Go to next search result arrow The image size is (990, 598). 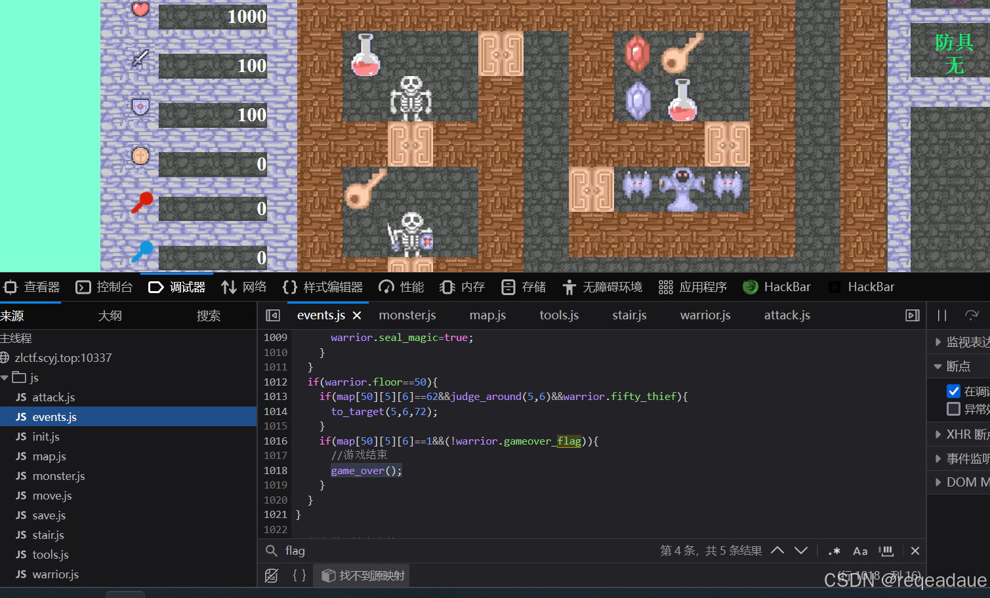[801, 551]
